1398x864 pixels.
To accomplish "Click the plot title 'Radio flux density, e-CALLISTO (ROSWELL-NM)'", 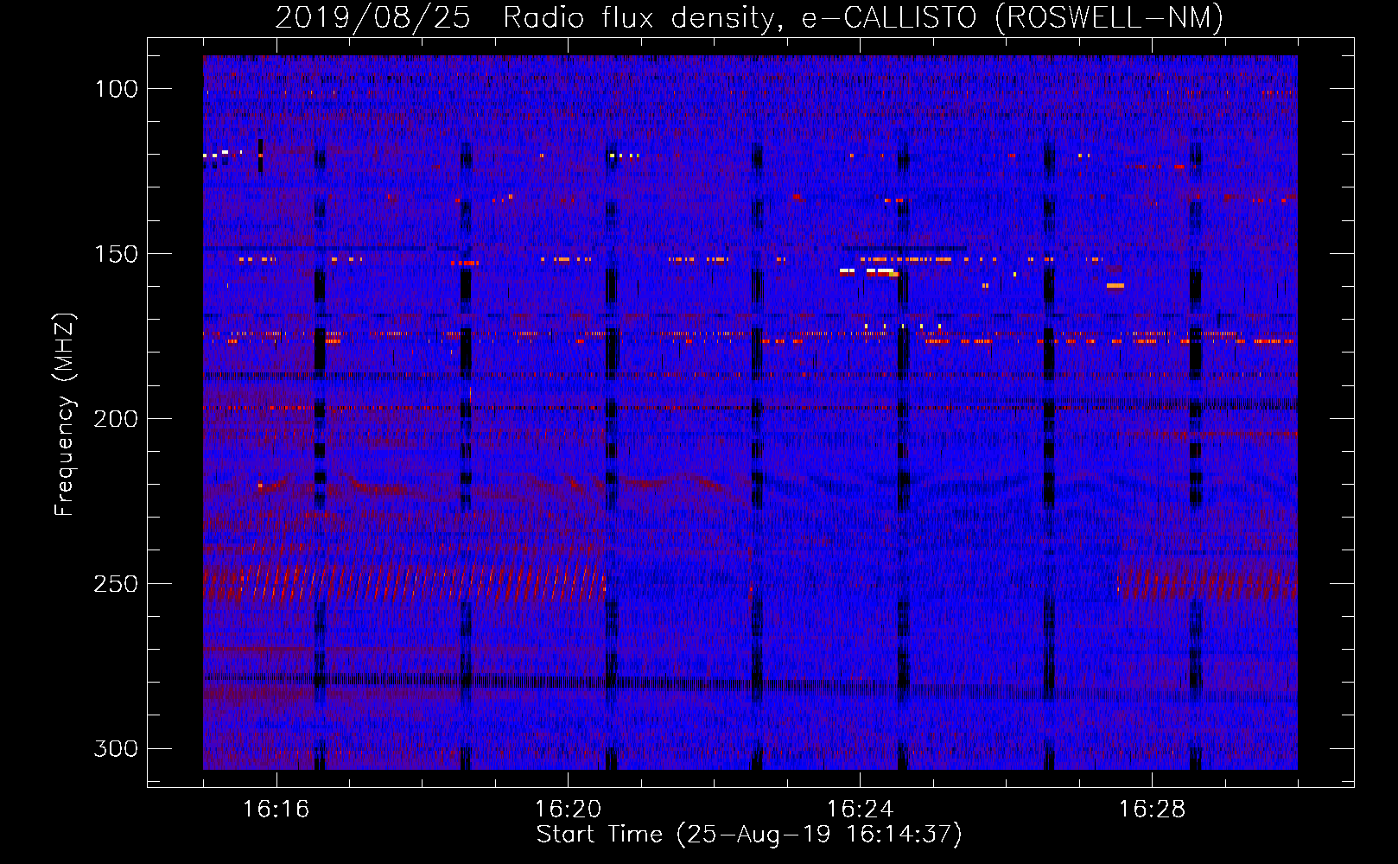I will pyautogui.click(x=863, y=17).
